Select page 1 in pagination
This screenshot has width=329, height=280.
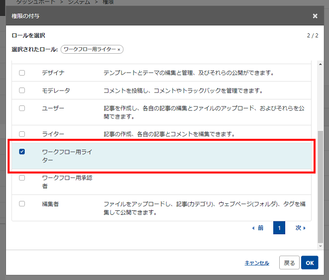point(279,228)
